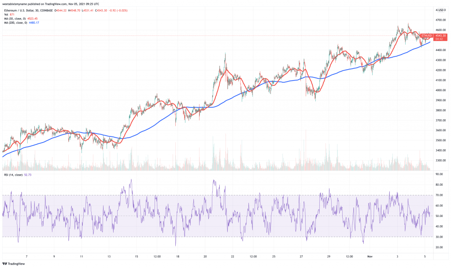Click the low price value L4531.41

coord(88,10)
